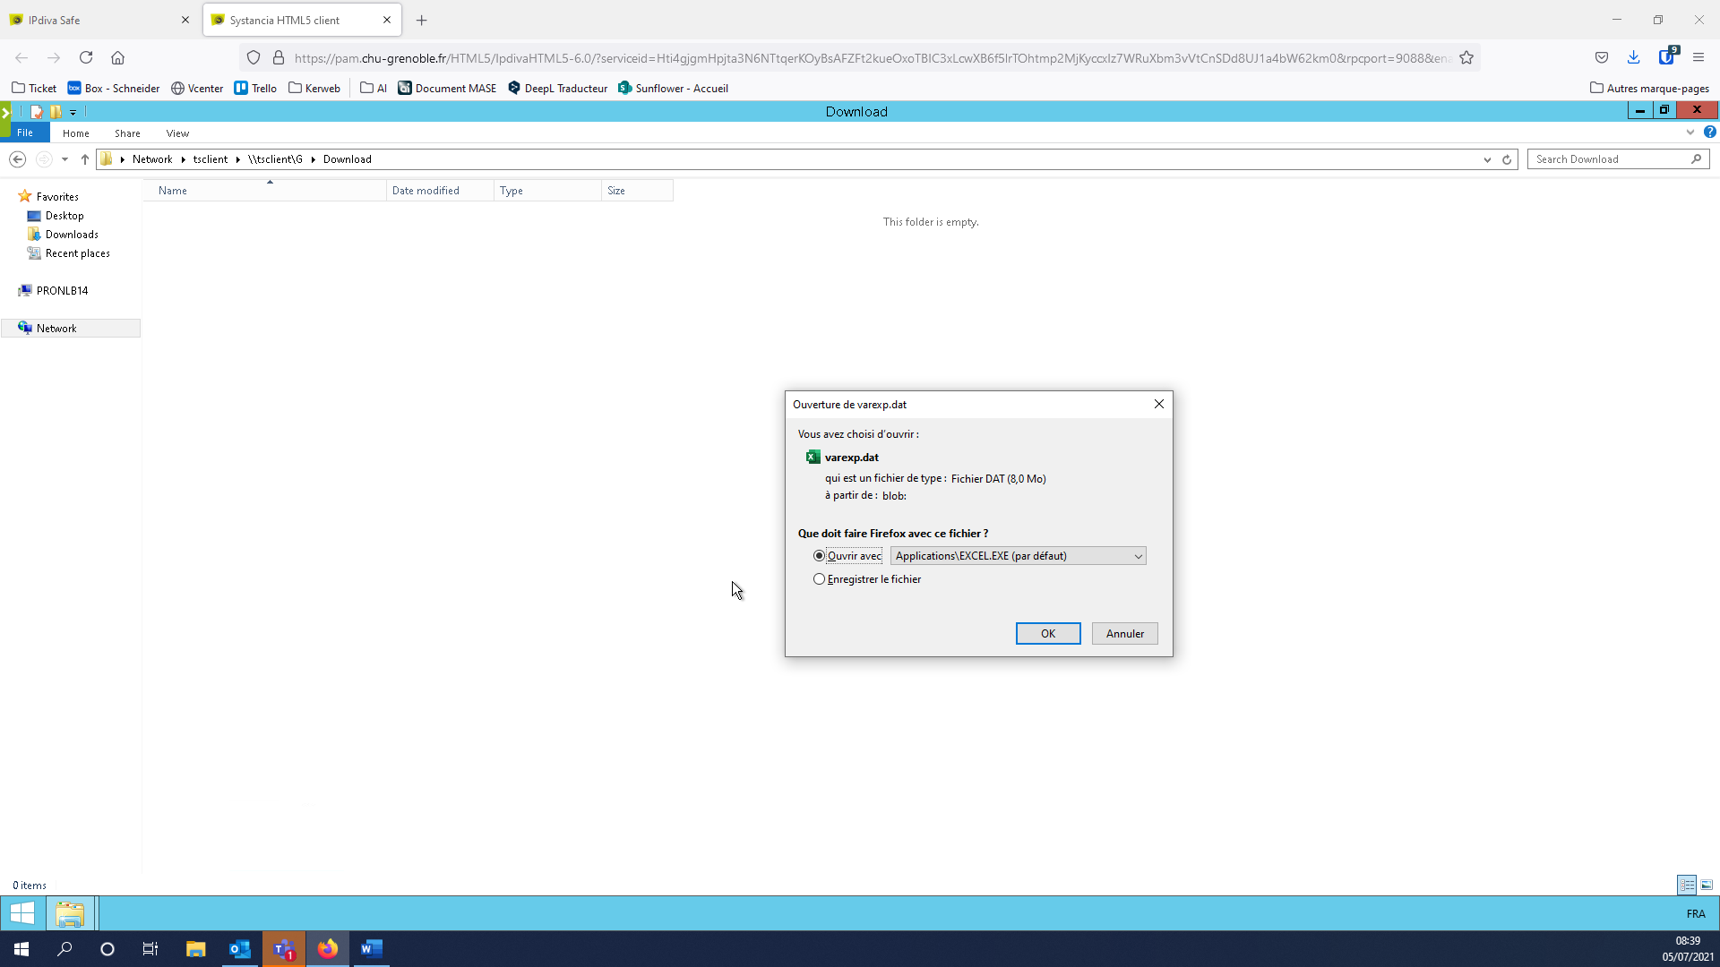Image resolution: width=1720 pixels, height=967 pixels.
Task: Select the 'Ouvrir avec' radio button
Action: click(x=819, y=556)
